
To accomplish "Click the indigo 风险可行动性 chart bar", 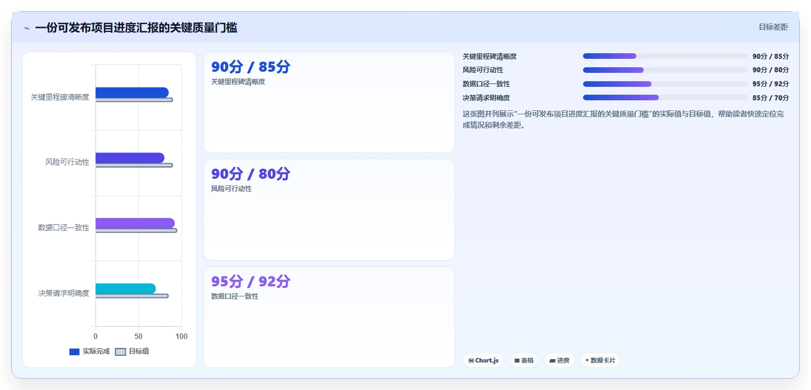I will coord(130,158).
